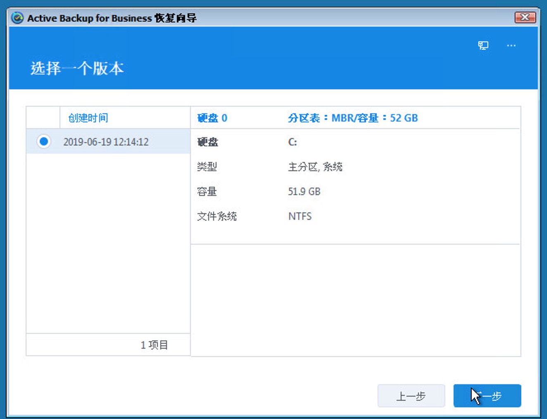Click the 分区表：MBR/容量：52 GB text
Viewport: 547px width, 419px height.
tap(353, 118)
